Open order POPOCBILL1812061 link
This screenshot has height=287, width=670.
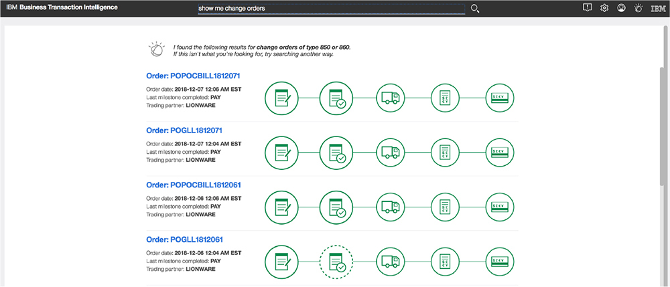tap(194, 185)
